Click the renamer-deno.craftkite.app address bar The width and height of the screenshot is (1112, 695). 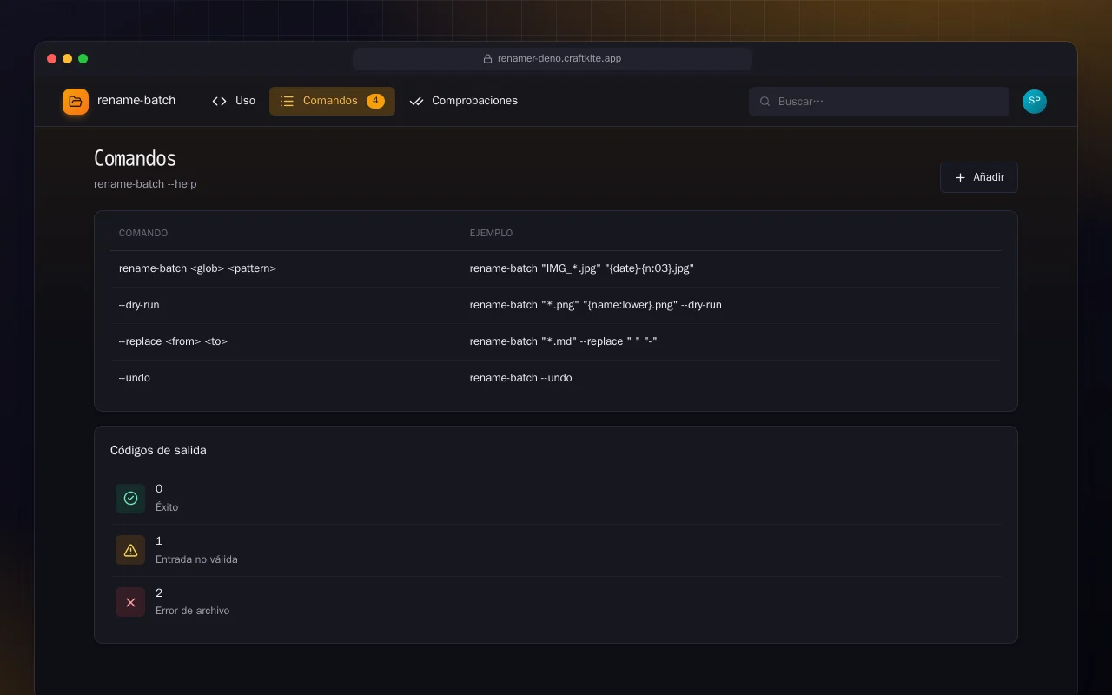(x=553, y=59)
